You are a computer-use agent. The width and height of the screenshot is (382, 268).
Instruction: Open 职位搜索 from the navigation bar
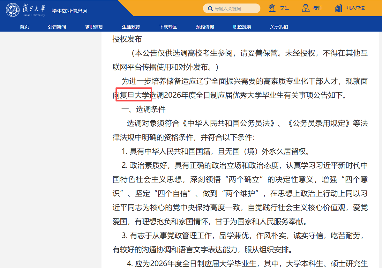(242, 27)
